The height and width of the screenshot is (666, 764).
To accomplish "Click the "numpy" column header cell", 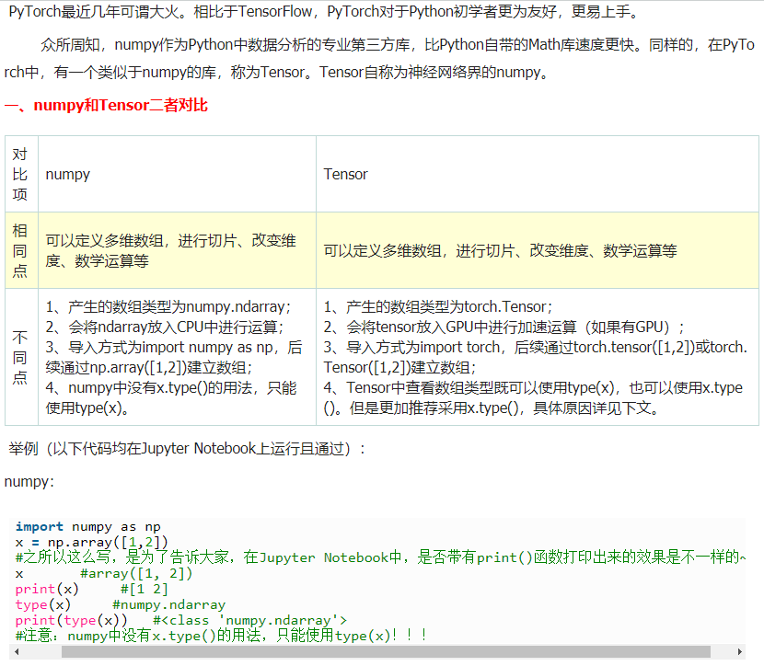I will [178, 174].
